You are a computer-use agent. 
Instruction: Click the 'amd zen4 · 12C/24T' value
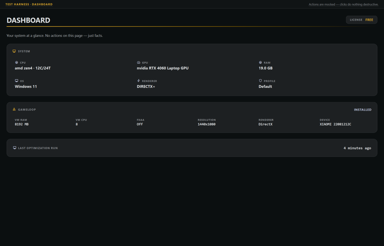point(32,68)
